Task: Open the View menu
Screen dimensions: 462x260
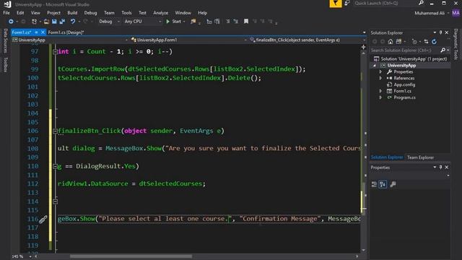Action: [x=35, y=13]
